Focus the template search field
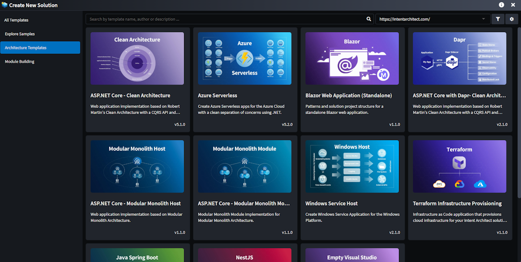Viewport: 521px width, 262px height. click(226, 19)
